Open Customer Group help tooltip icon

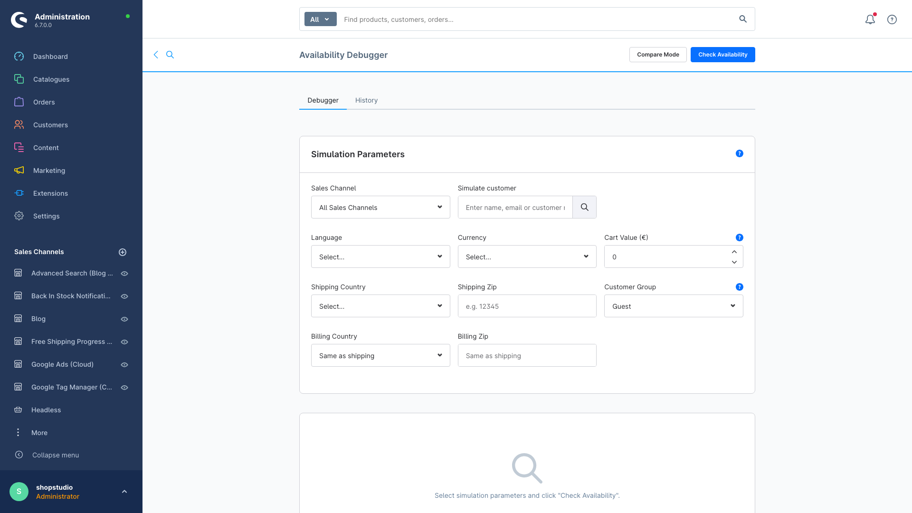pos(740,287)
